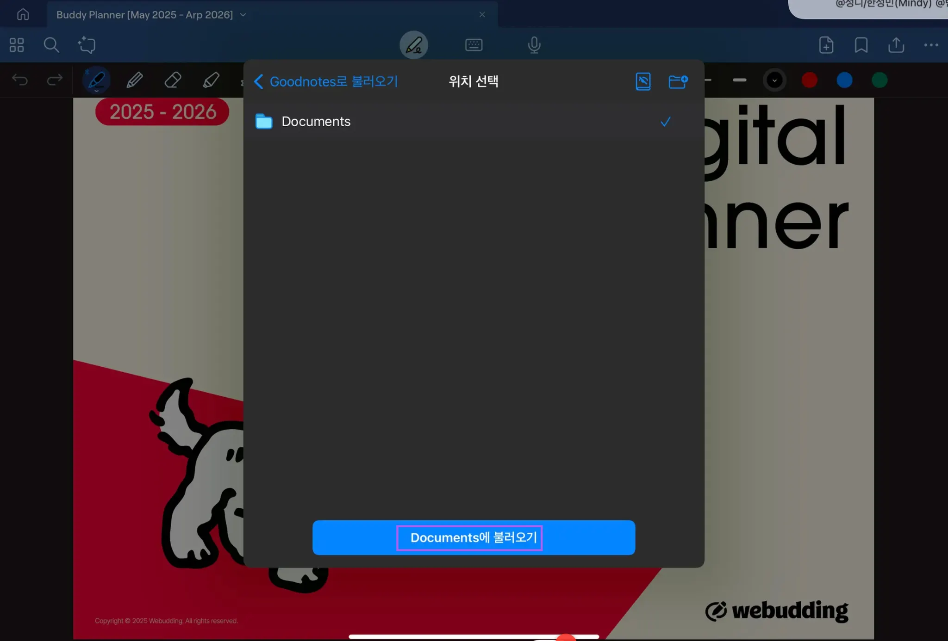Create new folder in location picker

coord(678,81)
